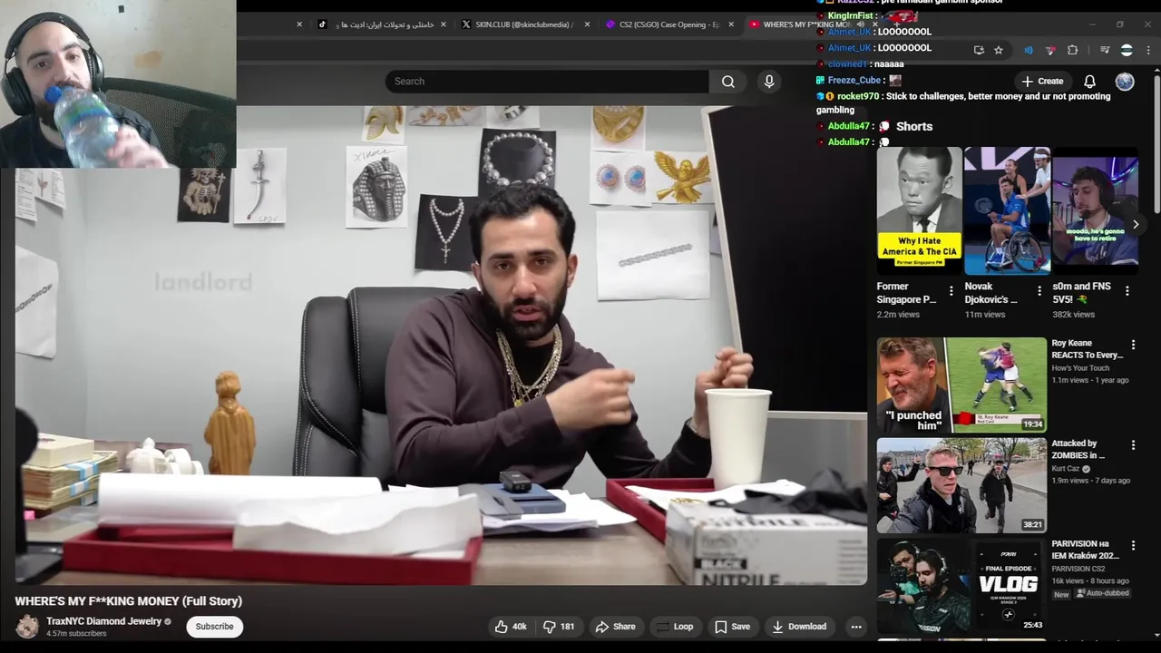Screen dimensions: 1161x653
Task: Click the '4.57m subscribers' text
Action: [x=76, y=634]
